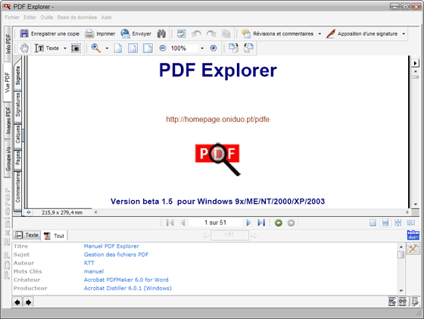Select continuous page layout
Image resolution: width=424 pixels, height=319 pixels.
[385, 223]
